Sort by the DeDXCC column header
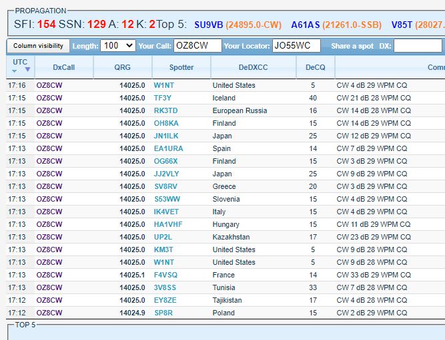The height and width of the screenshot is (340, 445). 254,67
